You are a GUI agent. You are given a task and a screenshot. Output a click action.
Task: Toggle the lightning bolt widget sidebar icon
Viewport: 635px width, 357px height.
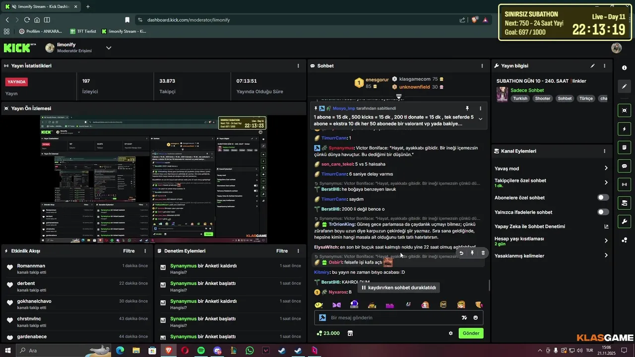click(x=624, y=129)
